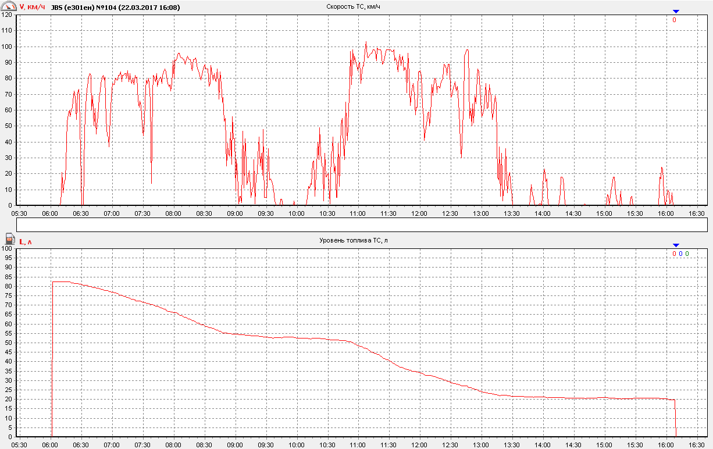Click the fuel pump icon beside L, л
713x449 pixels.
(x=10, y=239)
